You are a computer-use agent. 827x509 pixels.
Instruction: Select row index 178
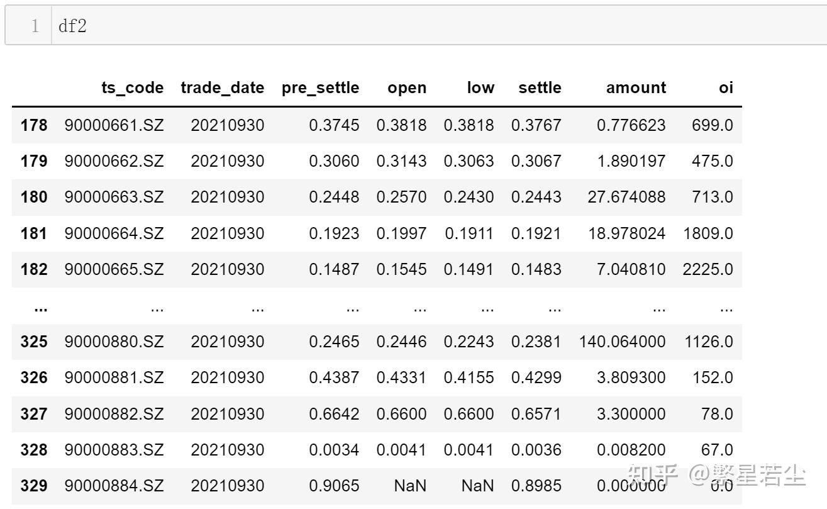[34, 125]
